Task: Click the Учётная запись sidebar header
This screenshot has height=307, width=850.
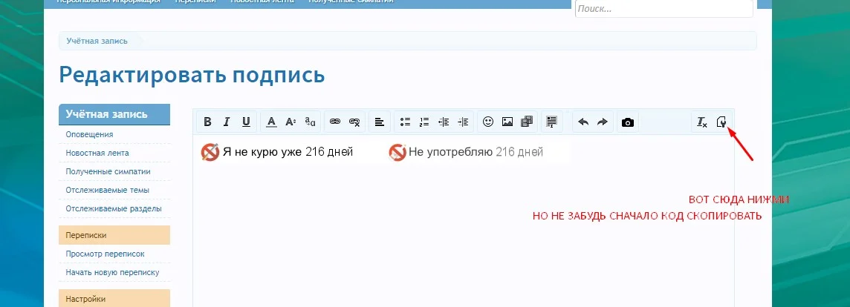Action: (x=114, y=114)
